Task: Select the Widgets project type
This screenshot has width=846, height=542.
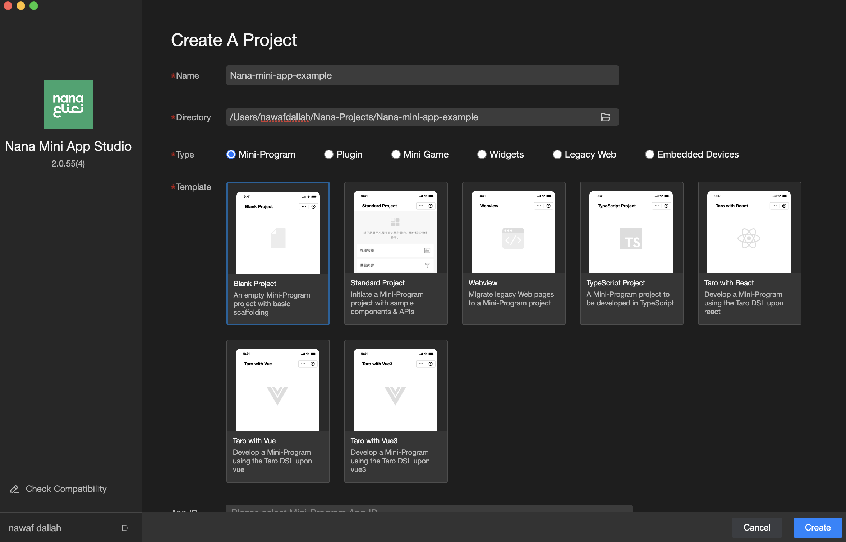Action: coord(482,154)
